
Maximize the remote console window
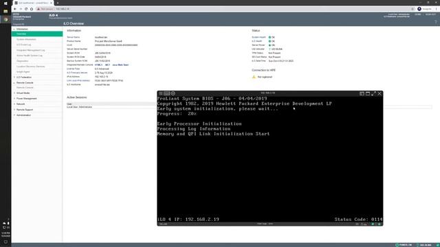(x=368, y=93)
